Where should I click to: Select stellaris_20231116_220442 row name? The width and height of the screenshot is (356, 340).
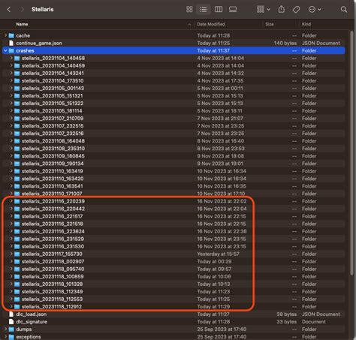(53, 209)
